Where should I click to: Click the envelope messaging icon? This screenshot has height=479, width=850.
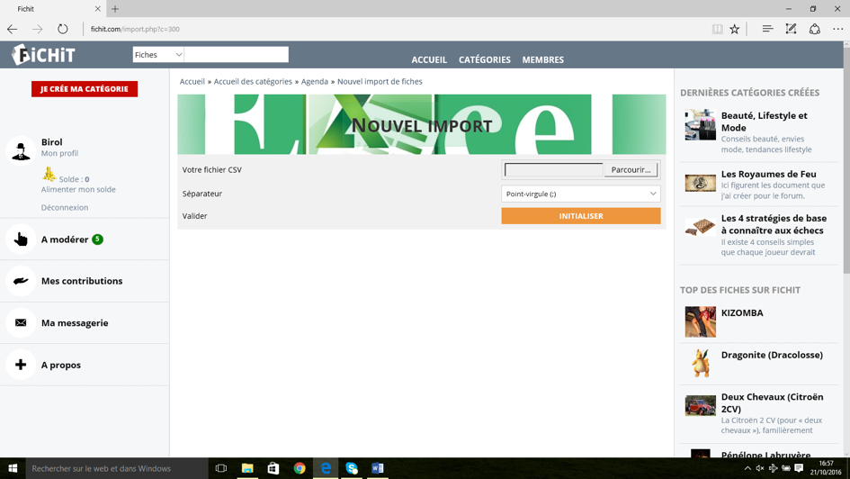[x=21, y=322]
